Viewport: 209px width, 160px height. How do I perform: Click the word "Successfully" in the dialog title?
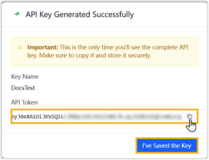pos(113,15)
